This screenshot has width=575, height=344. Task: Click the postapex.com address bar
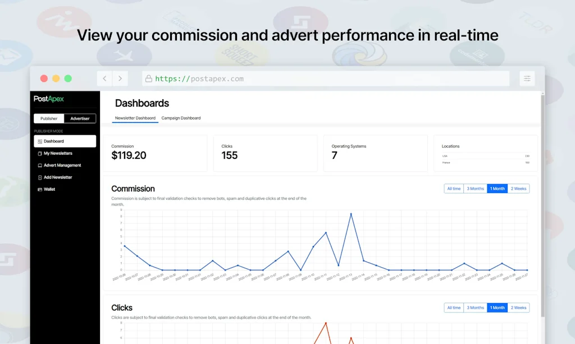326,79
